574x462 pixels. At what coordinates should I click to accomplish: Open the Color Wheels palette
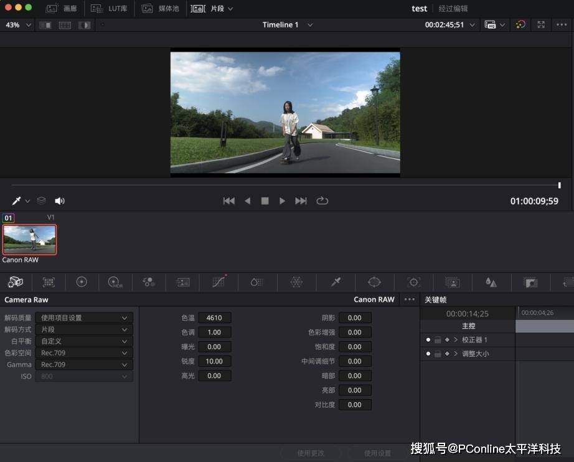pos(82,282)
